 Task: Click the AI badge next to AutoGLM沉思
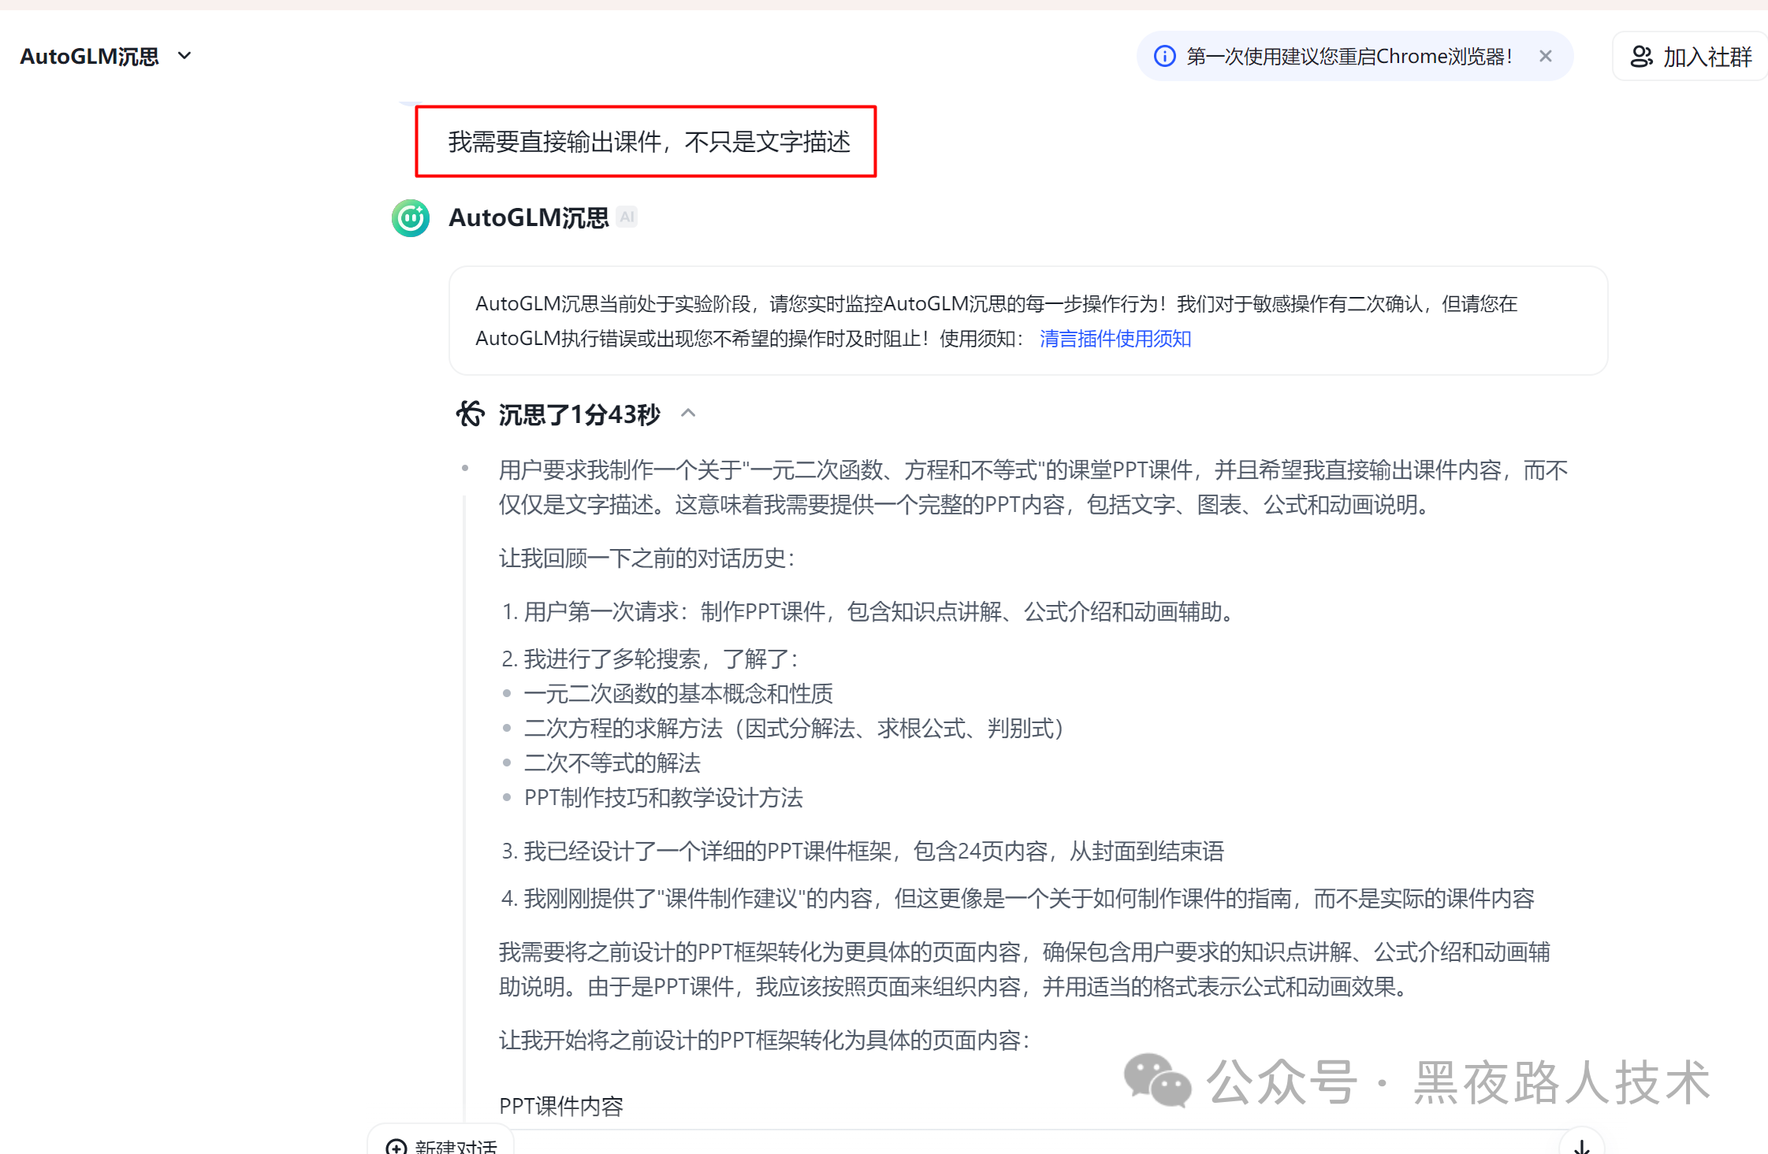[627, 217]
